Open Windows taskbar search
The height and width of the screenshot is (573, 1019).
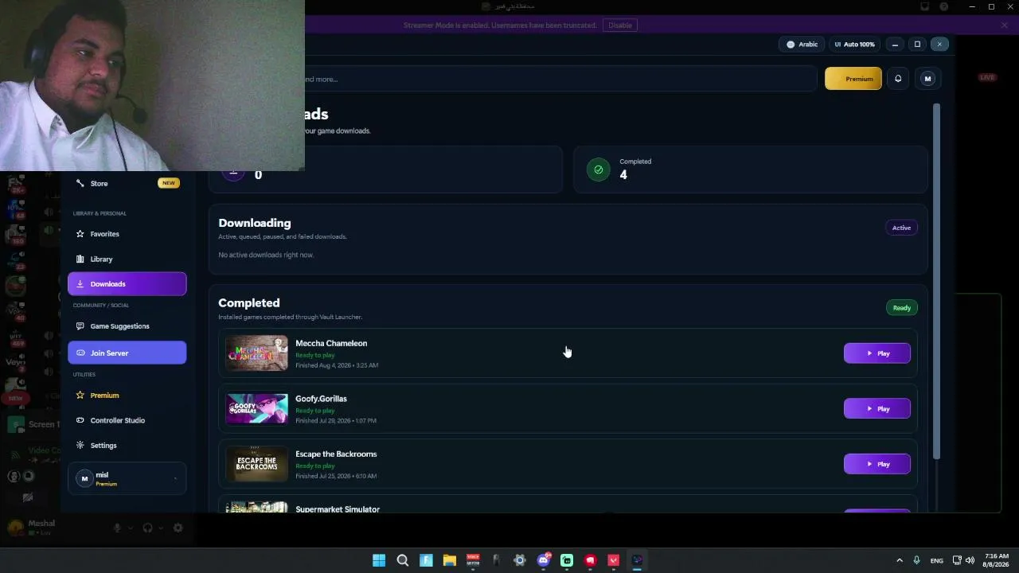[x=403, y=560]
